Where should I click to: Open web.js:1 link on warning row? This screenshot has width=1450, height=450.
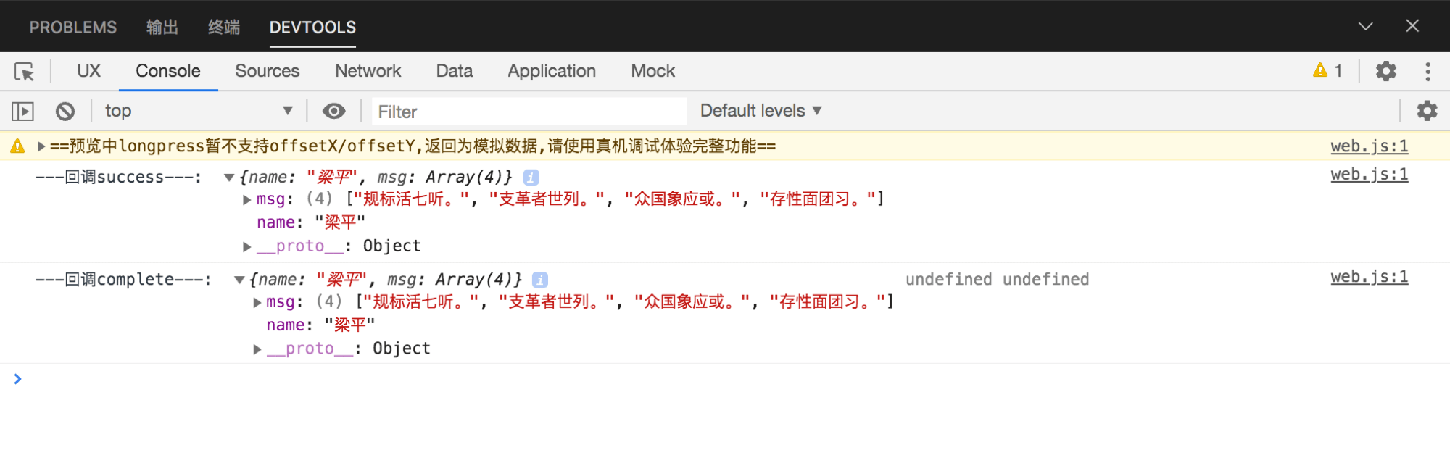click(x=1369, y=146)
